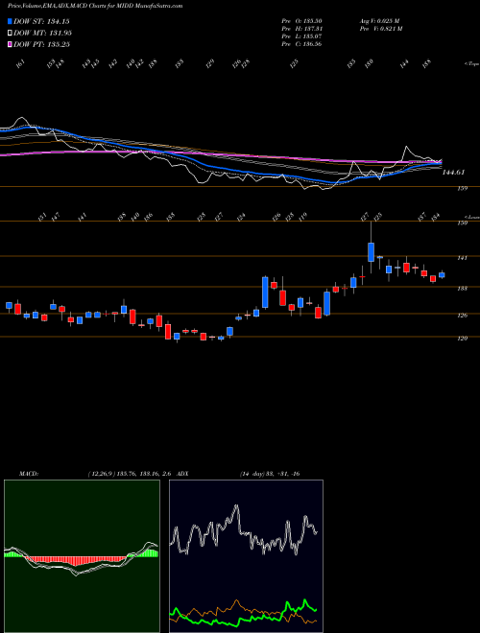The width and height of the screenshot is (480, 633).
Task: Select the DOW MT: 131.95 label
Action: coord(43,33)
